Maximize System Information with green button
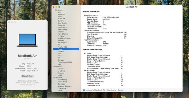189x98 pixels. click(x=59, y=7)
